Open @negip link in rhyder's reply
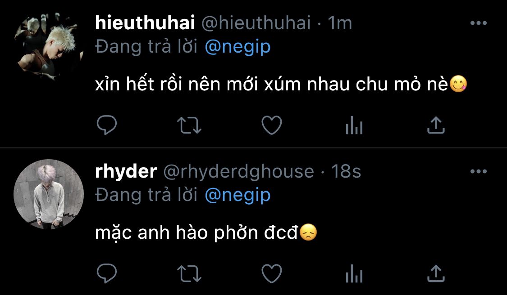The width and height of the screenshot is (507, 295). click(x=238, y=195)
